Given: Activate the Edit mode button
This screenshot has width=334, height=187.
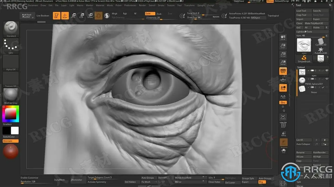Looking at the screenshot, I should point(56,16).
